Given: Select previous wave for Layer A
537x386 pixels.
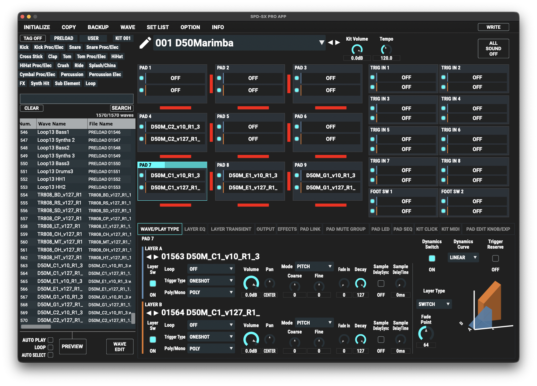Looking at the screenshot, I should [149, 257].
